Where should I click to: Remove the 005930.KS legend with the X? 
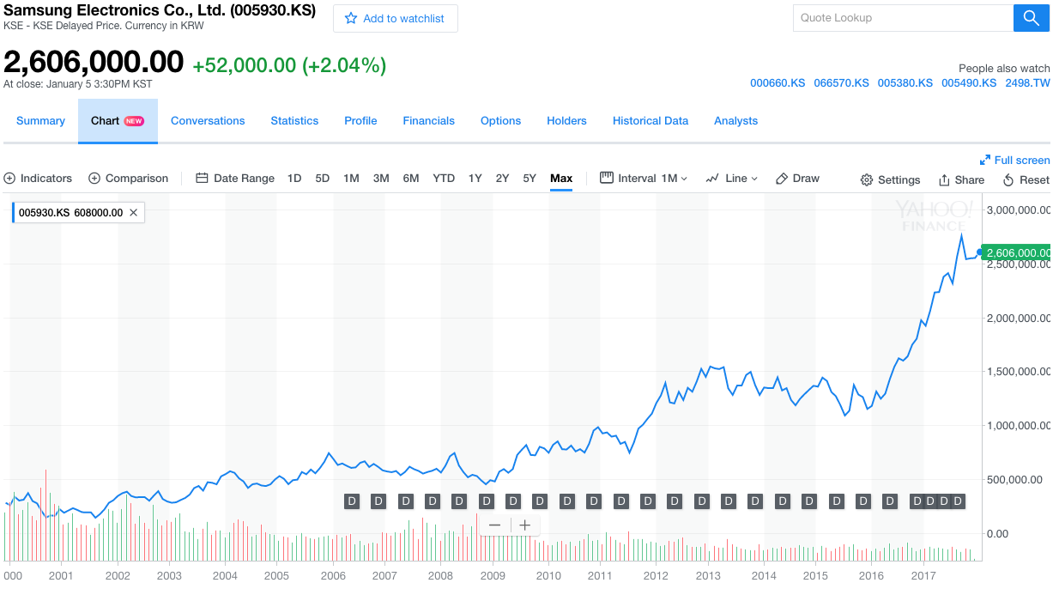tap(133, 212)
